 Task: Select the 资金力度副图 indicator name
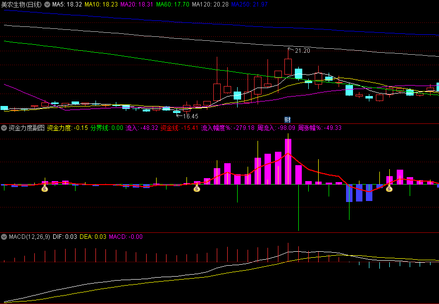click(26, 128)
